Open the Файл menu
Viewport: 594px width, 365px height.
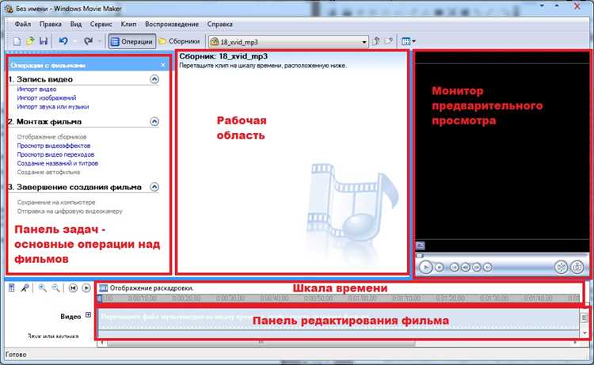tap(23, 24)
